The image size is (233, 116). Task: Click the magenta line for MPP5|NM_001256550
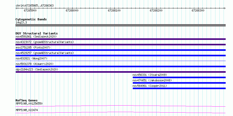coord(121,106)
